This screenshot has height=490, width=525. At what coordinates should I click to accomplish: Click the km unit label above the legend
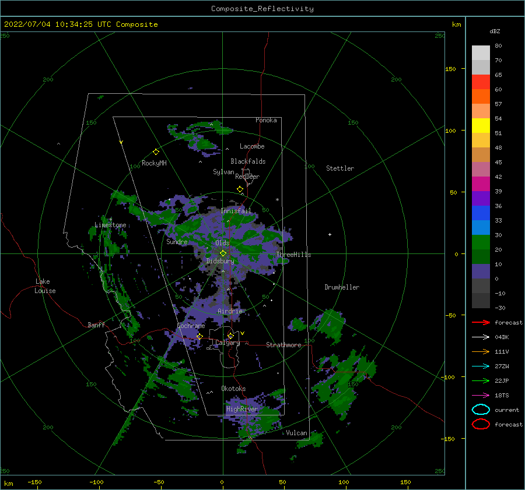coord(456,24)
